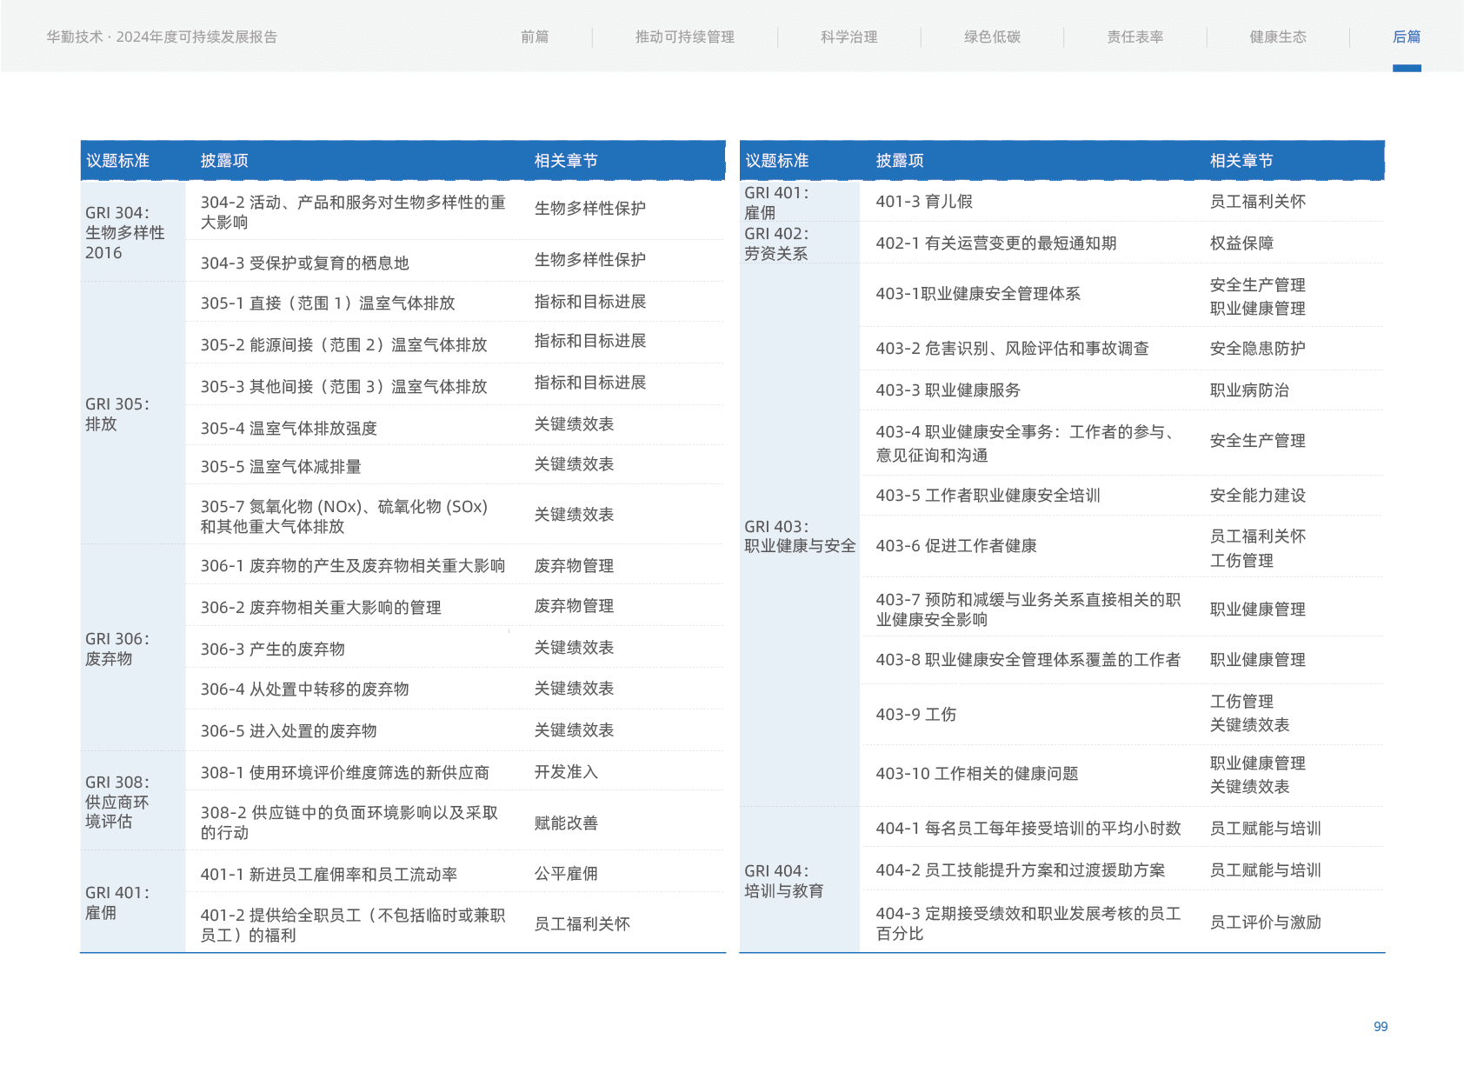Switch to the 推动可持续管理 section tab
1464x1079 pixels.
[x=684, y=37]
